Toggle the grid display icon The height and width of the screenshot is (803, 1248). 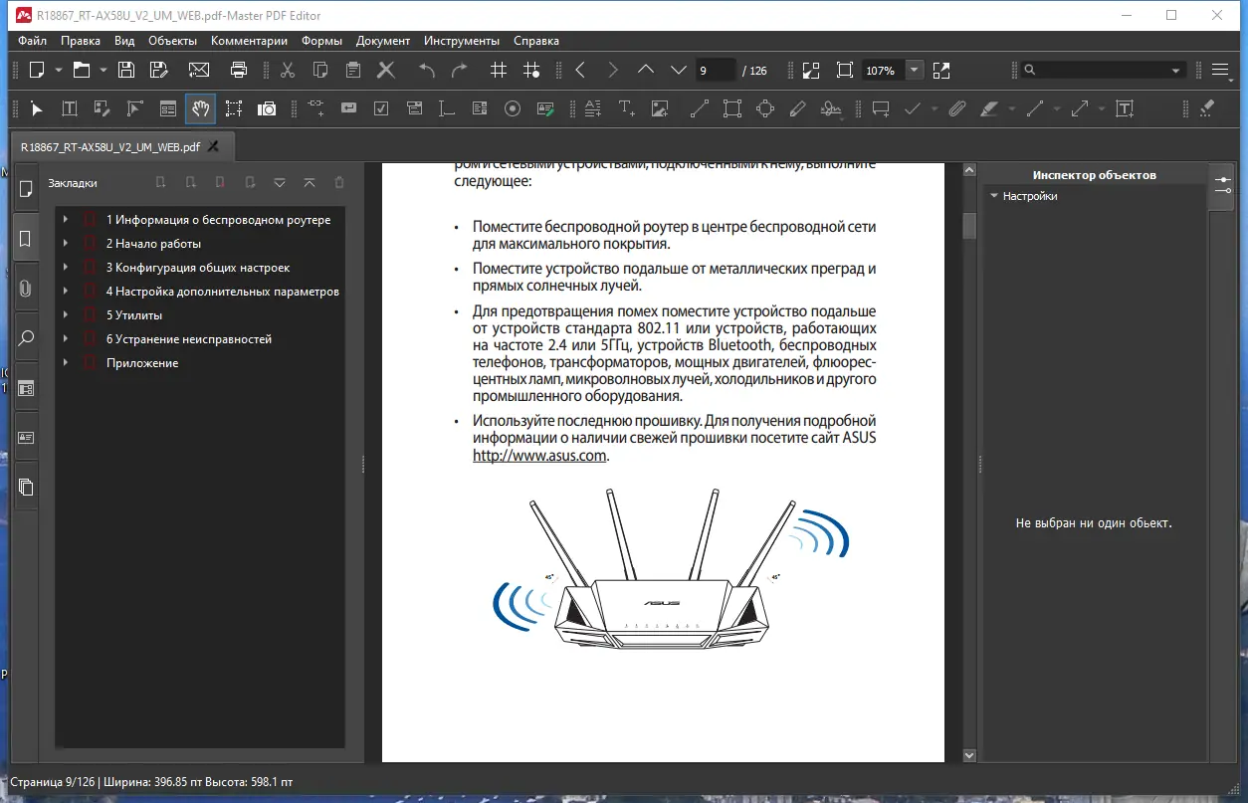point(500,71)
